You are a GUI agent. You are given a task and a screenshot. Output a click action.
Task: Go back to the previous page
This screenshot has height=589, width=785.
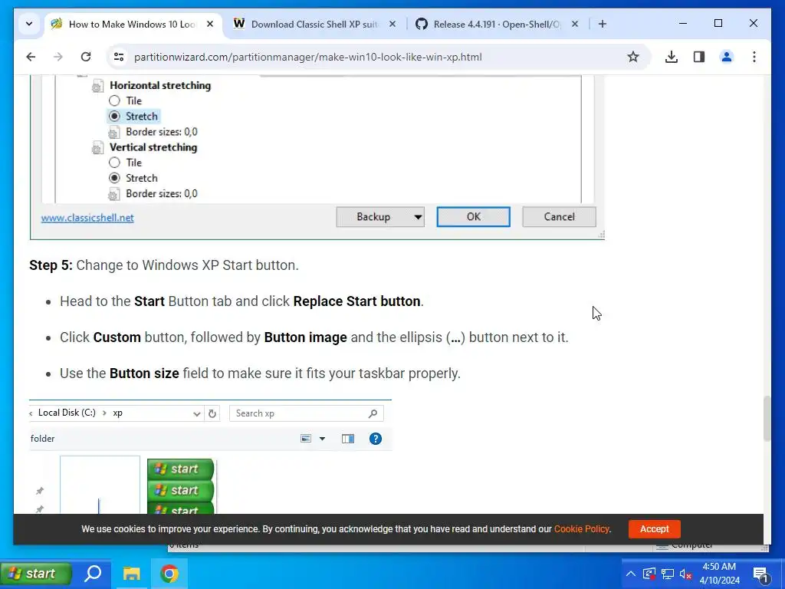(x=31, y=57)
